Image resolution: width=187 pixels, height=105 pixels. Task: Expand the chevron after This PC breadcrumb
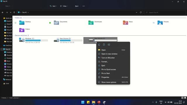coord(28,12)
